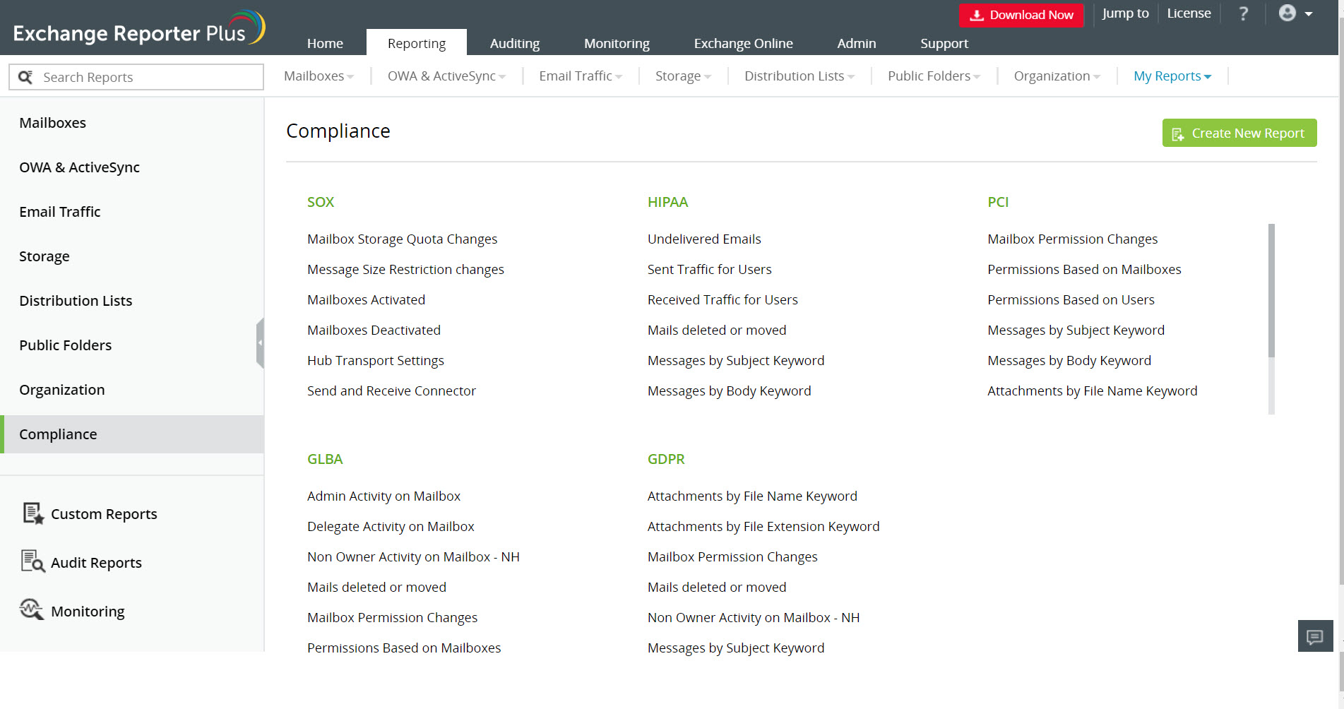The image size is (1344, 709).
Task: Expand the Organization dropdown menu
Action: point(1057,76)
